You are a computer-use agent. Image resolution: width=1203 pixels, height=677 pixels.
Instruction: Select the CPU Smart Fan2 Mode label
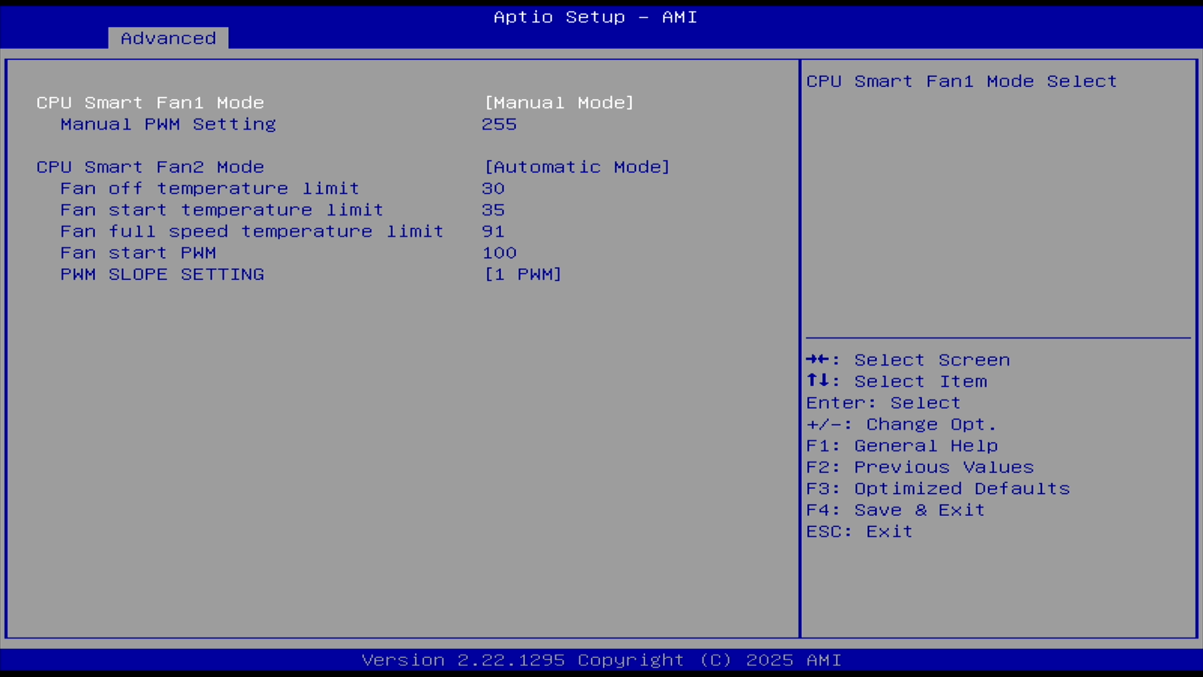point(150,167)
